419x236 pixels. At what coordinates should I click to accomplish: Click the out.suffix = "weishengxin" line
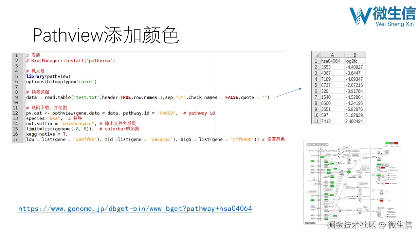pos(81,124)
